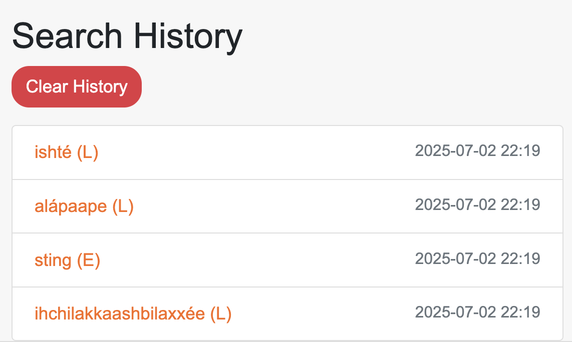
Task: Select the sting search entry link
Action: [x=53, y=260]
